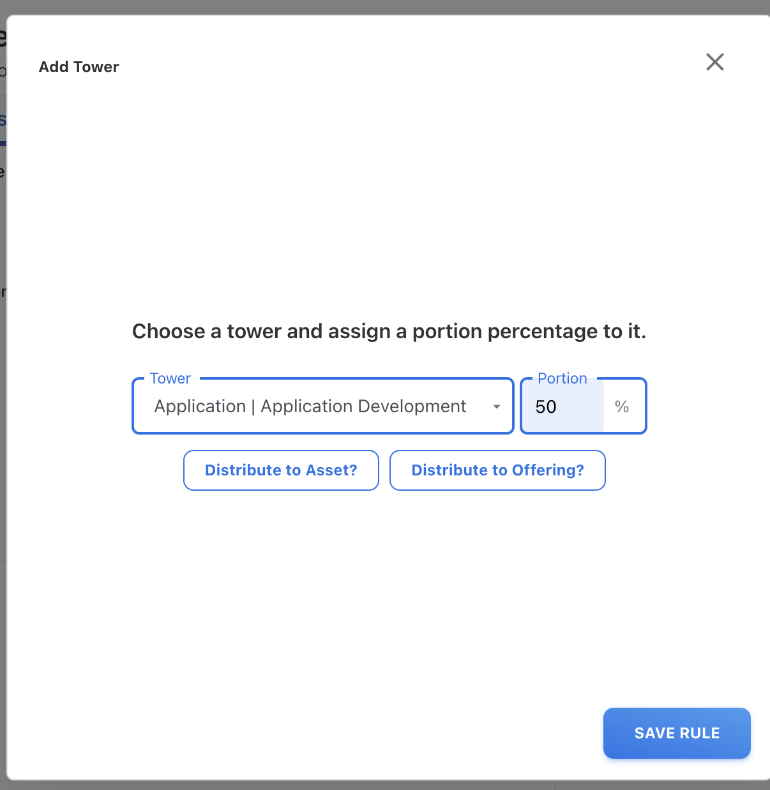Click the Portion field label

tap(562, 378)
